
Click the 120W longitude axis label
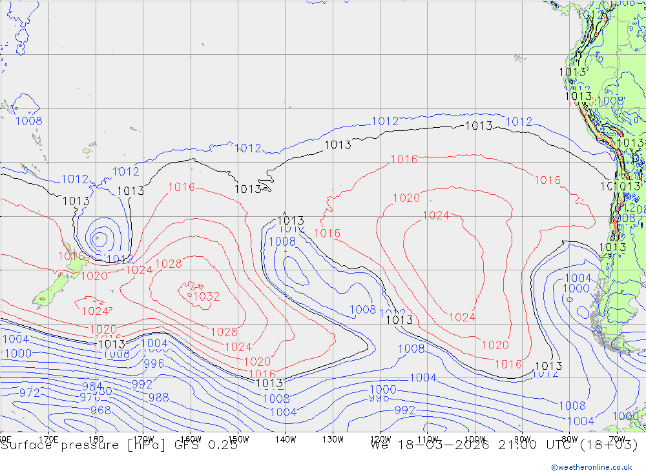tap(380, 439)
